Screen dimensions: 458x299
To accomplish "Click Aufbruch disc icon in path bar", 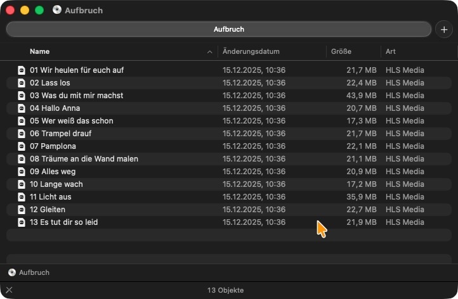I will 12,272.
